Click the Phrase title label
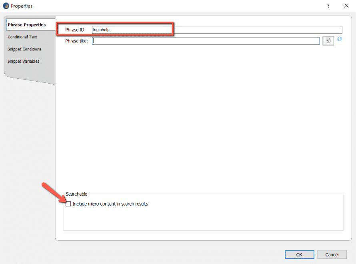Viewport: 356px width, 264px height. (76, 40)
